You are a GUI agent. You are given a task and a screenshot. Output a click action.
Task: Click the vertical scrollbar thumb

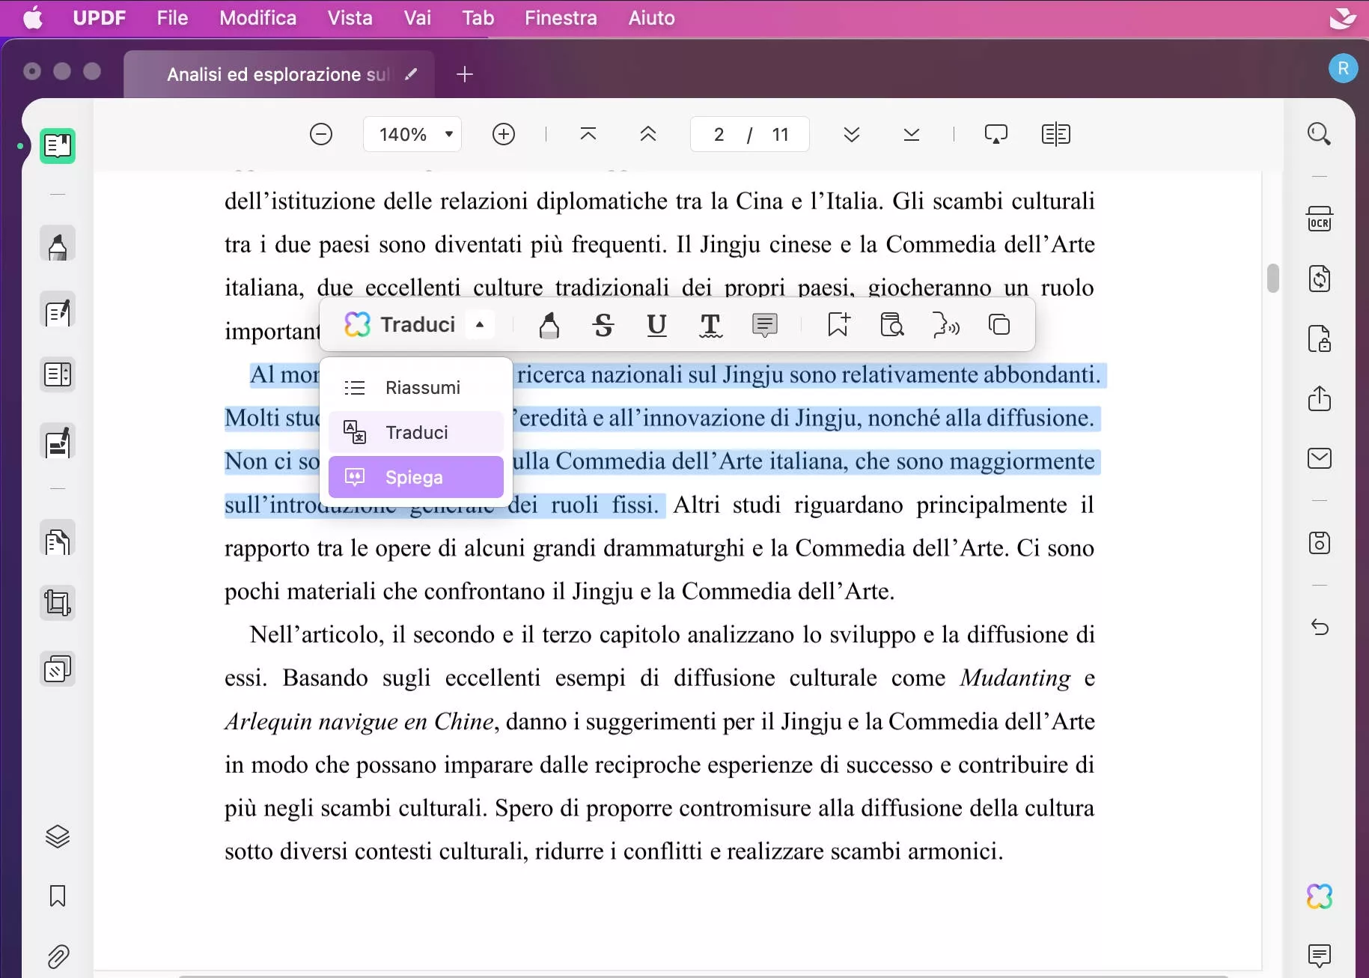point(1272,278)
